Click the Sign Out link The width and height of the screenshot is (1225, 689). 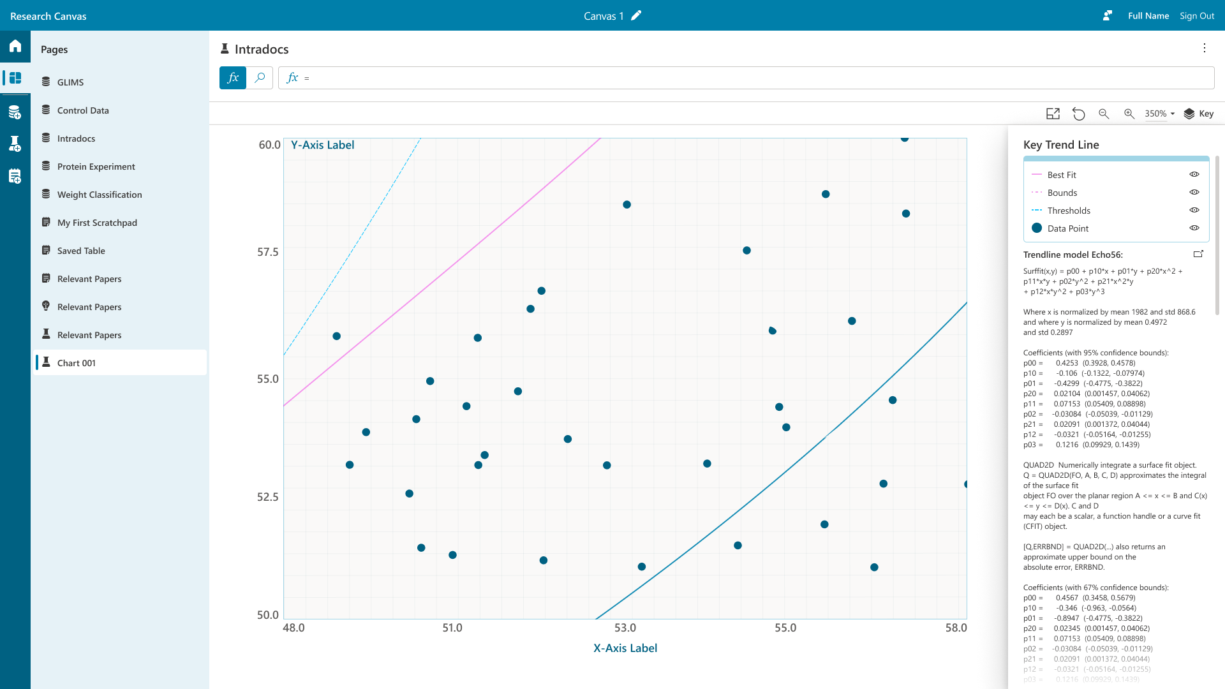[x=1196, y=16]
